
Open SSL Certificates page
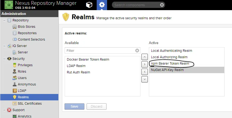click(30, 104)
